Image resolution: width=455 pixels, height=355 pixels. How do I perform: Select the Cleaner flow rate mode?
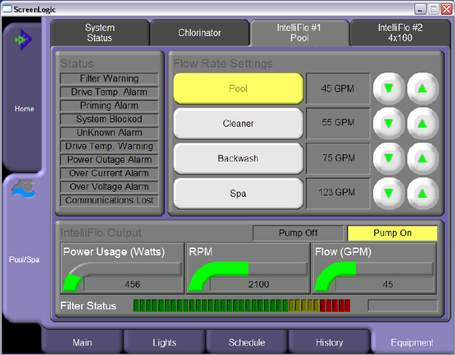238,123
